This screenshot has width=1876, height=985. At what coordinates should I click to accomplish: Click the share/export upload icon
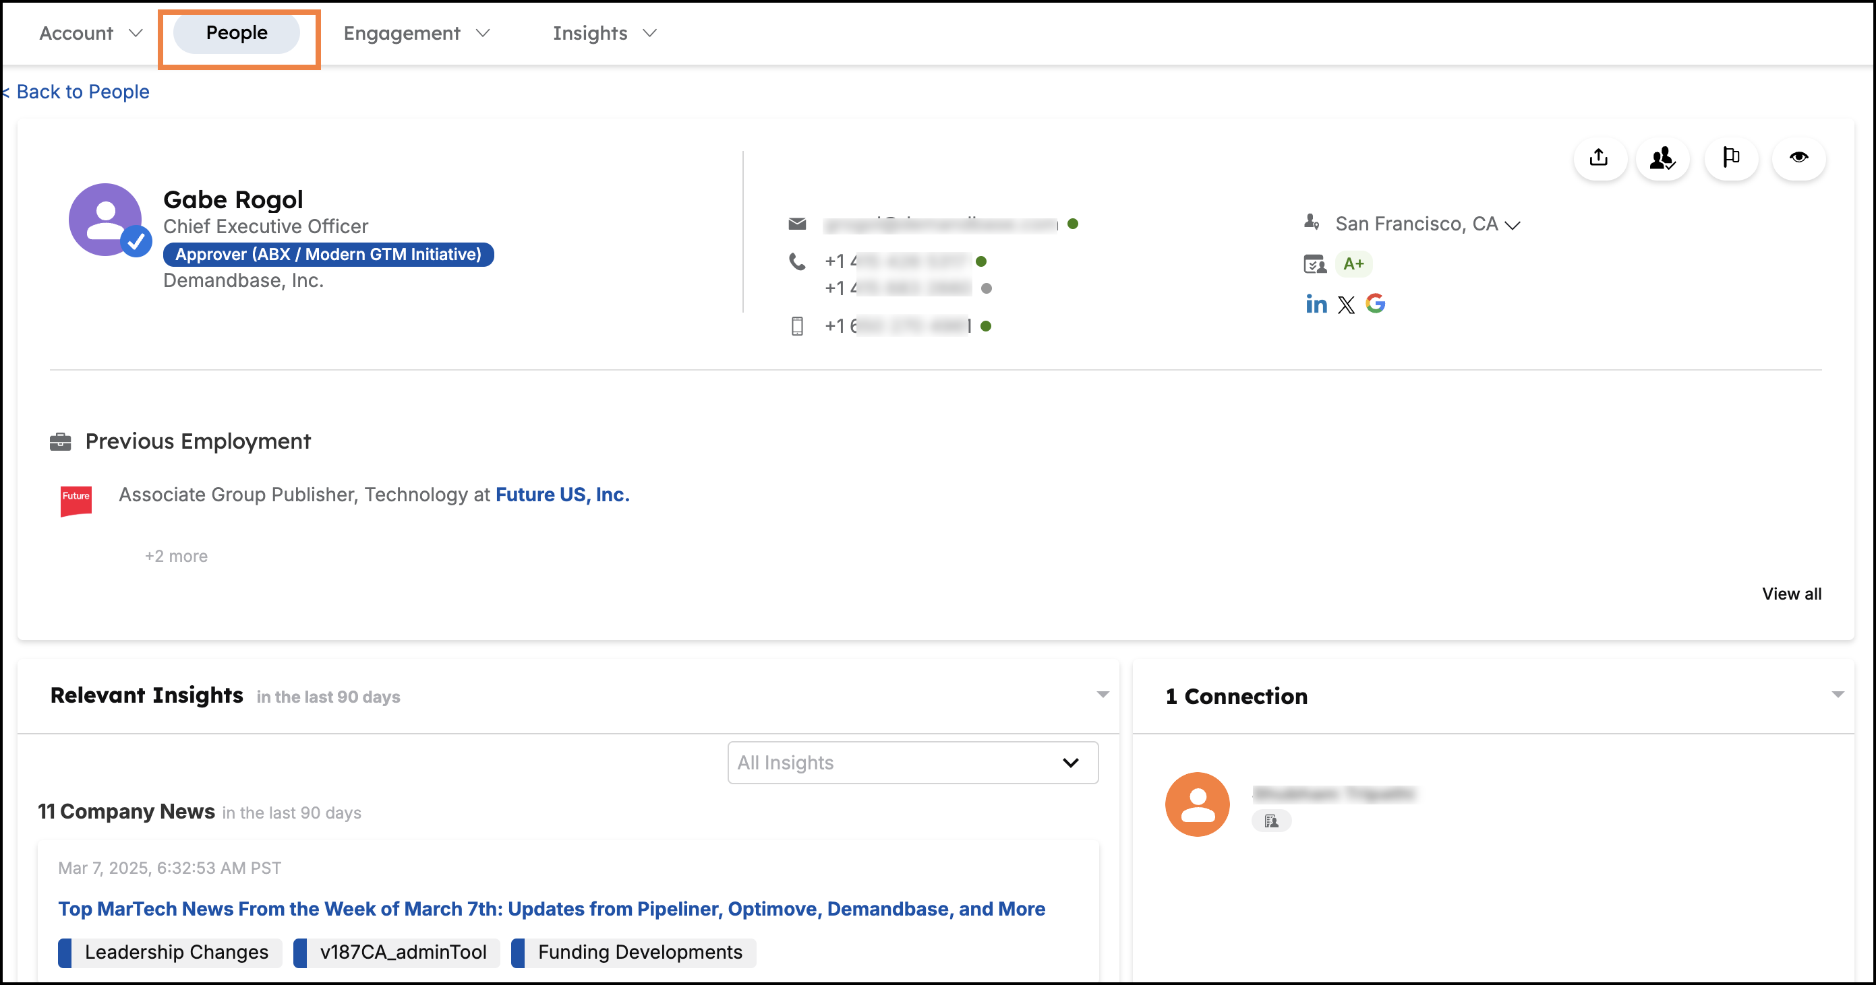tap(1599, 157)
